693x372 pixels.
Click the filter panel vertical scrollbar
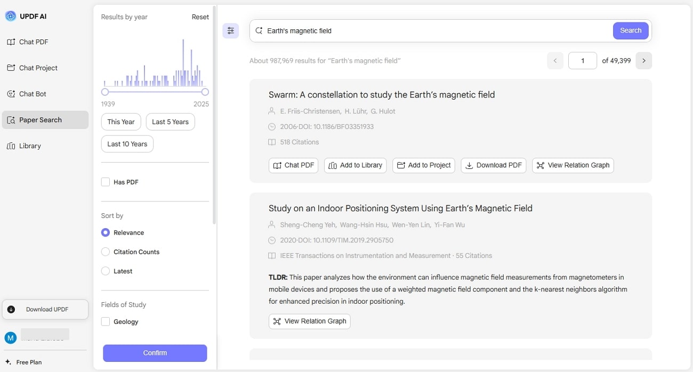[x=214, y=115]
